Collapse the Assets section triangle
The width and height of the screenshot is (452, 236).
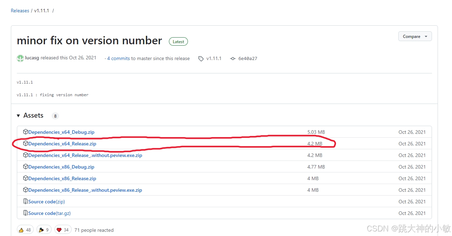tap(18, 116)
